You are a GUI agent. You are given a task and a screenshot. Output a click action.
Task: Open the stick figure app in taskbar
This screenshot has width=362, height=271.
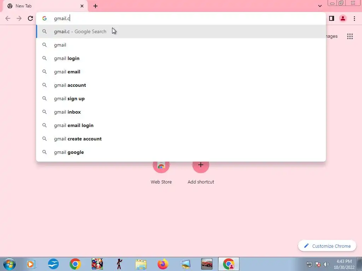[119, 264]
